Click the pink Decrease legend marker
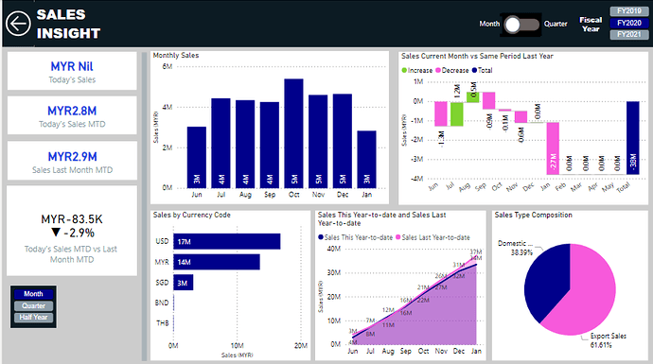653x364 pixels. 438,70
